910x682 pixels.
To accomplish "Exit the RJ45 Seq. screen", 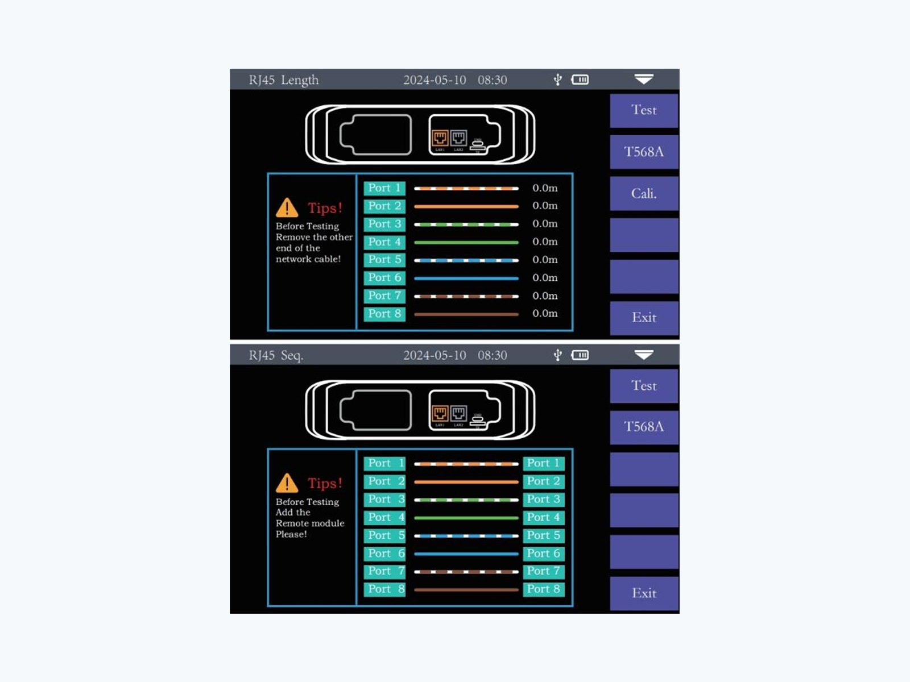I will [644, 593].
